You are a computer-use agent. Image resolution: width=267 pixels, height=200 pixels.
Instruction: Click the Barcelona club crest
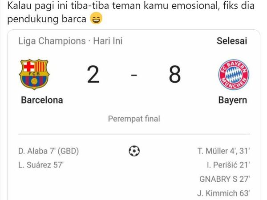35,74
